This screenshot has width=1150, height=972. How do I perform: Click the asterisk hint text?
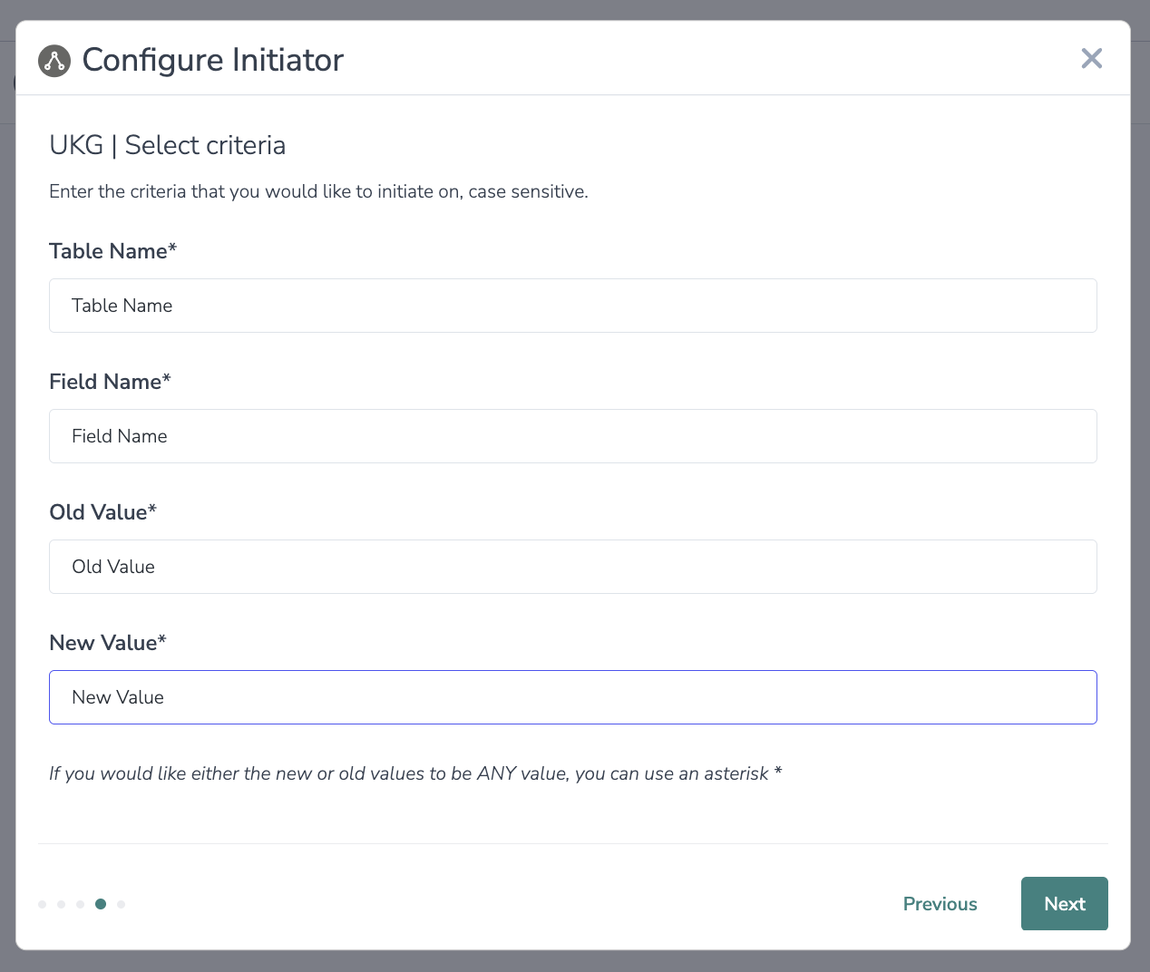[414, 773]
